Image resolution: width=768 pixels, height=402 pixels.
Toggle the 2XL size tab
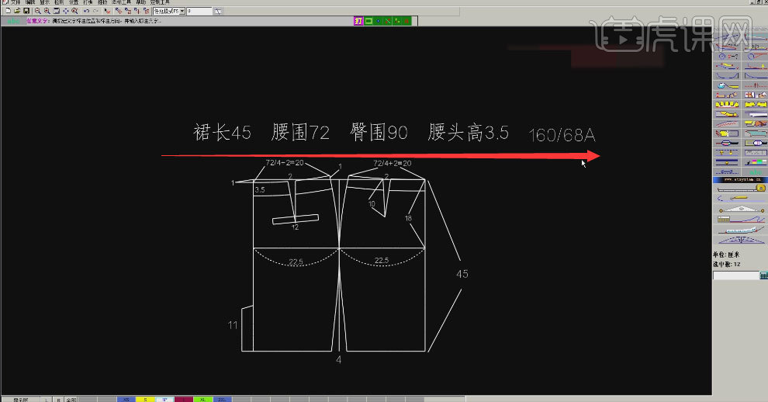[x=221, y=398]
